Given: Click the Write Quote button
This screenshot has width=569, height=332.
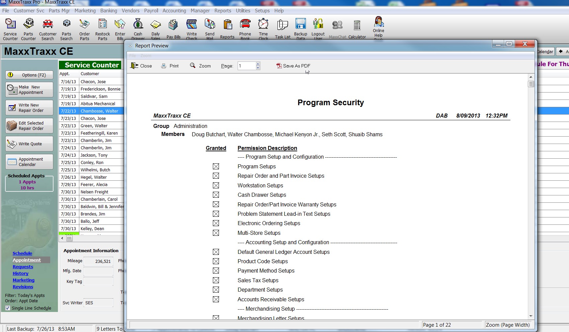Looking at the screenshot, I should click(x=29, y=144).
